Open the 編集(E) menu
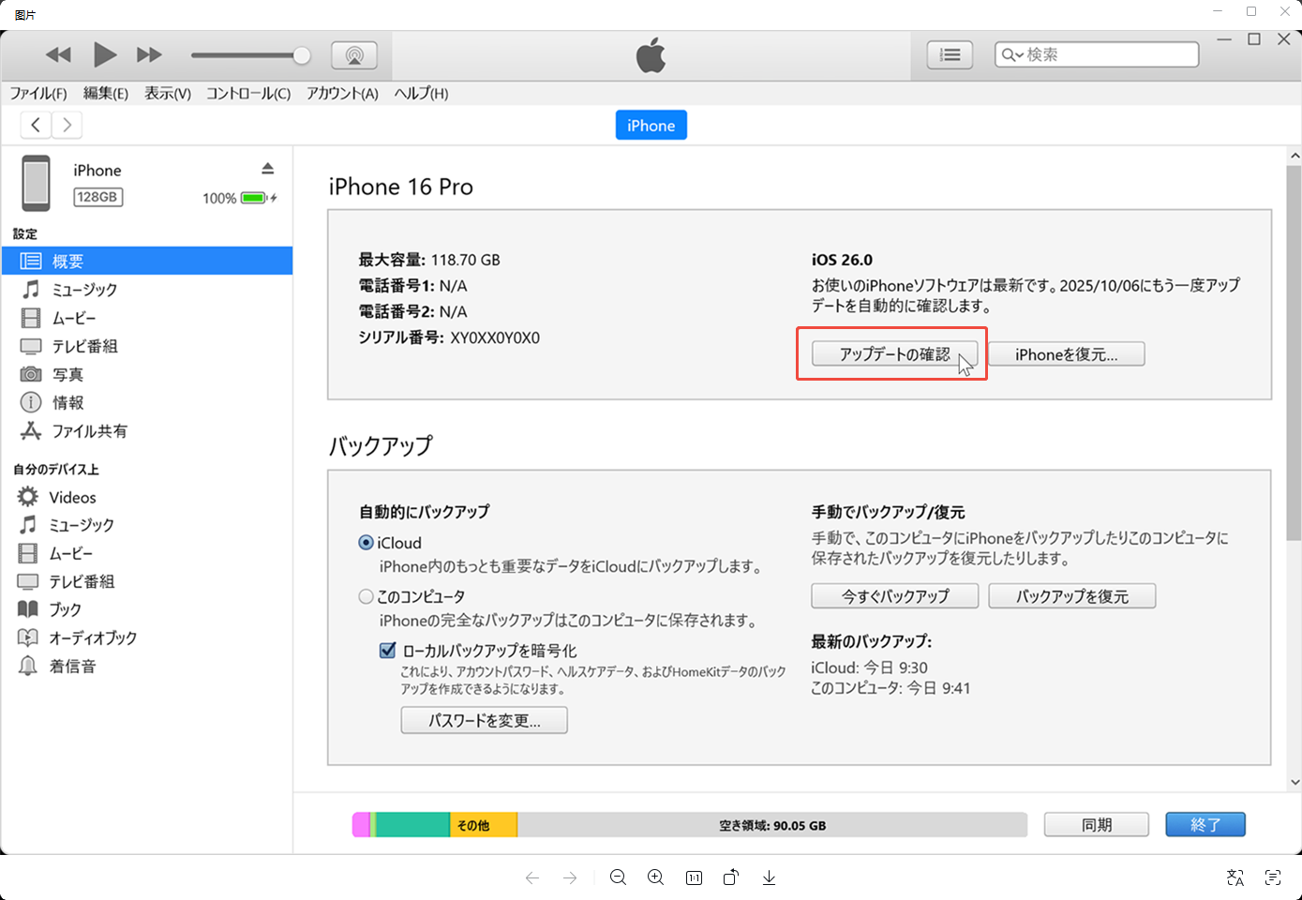Image resolution: width=1302 pixels, height=900 pixels. coord(106,94)
